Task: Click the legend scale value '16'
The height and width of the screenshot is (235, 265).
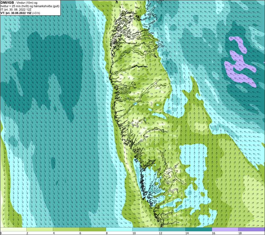Action: point(213,233)
